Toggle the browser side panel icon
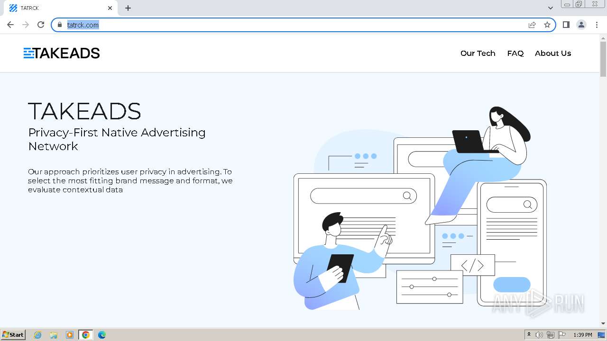 566,25
